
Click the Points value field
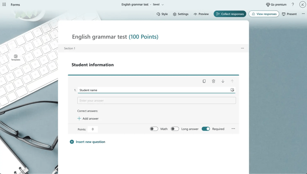[93, 129]
